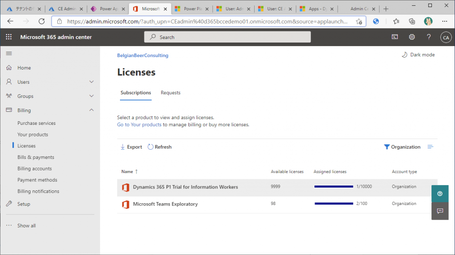Screen dimensions: 455x255
Task: Expand the Users section chevron
Action: tap(92, 82)
